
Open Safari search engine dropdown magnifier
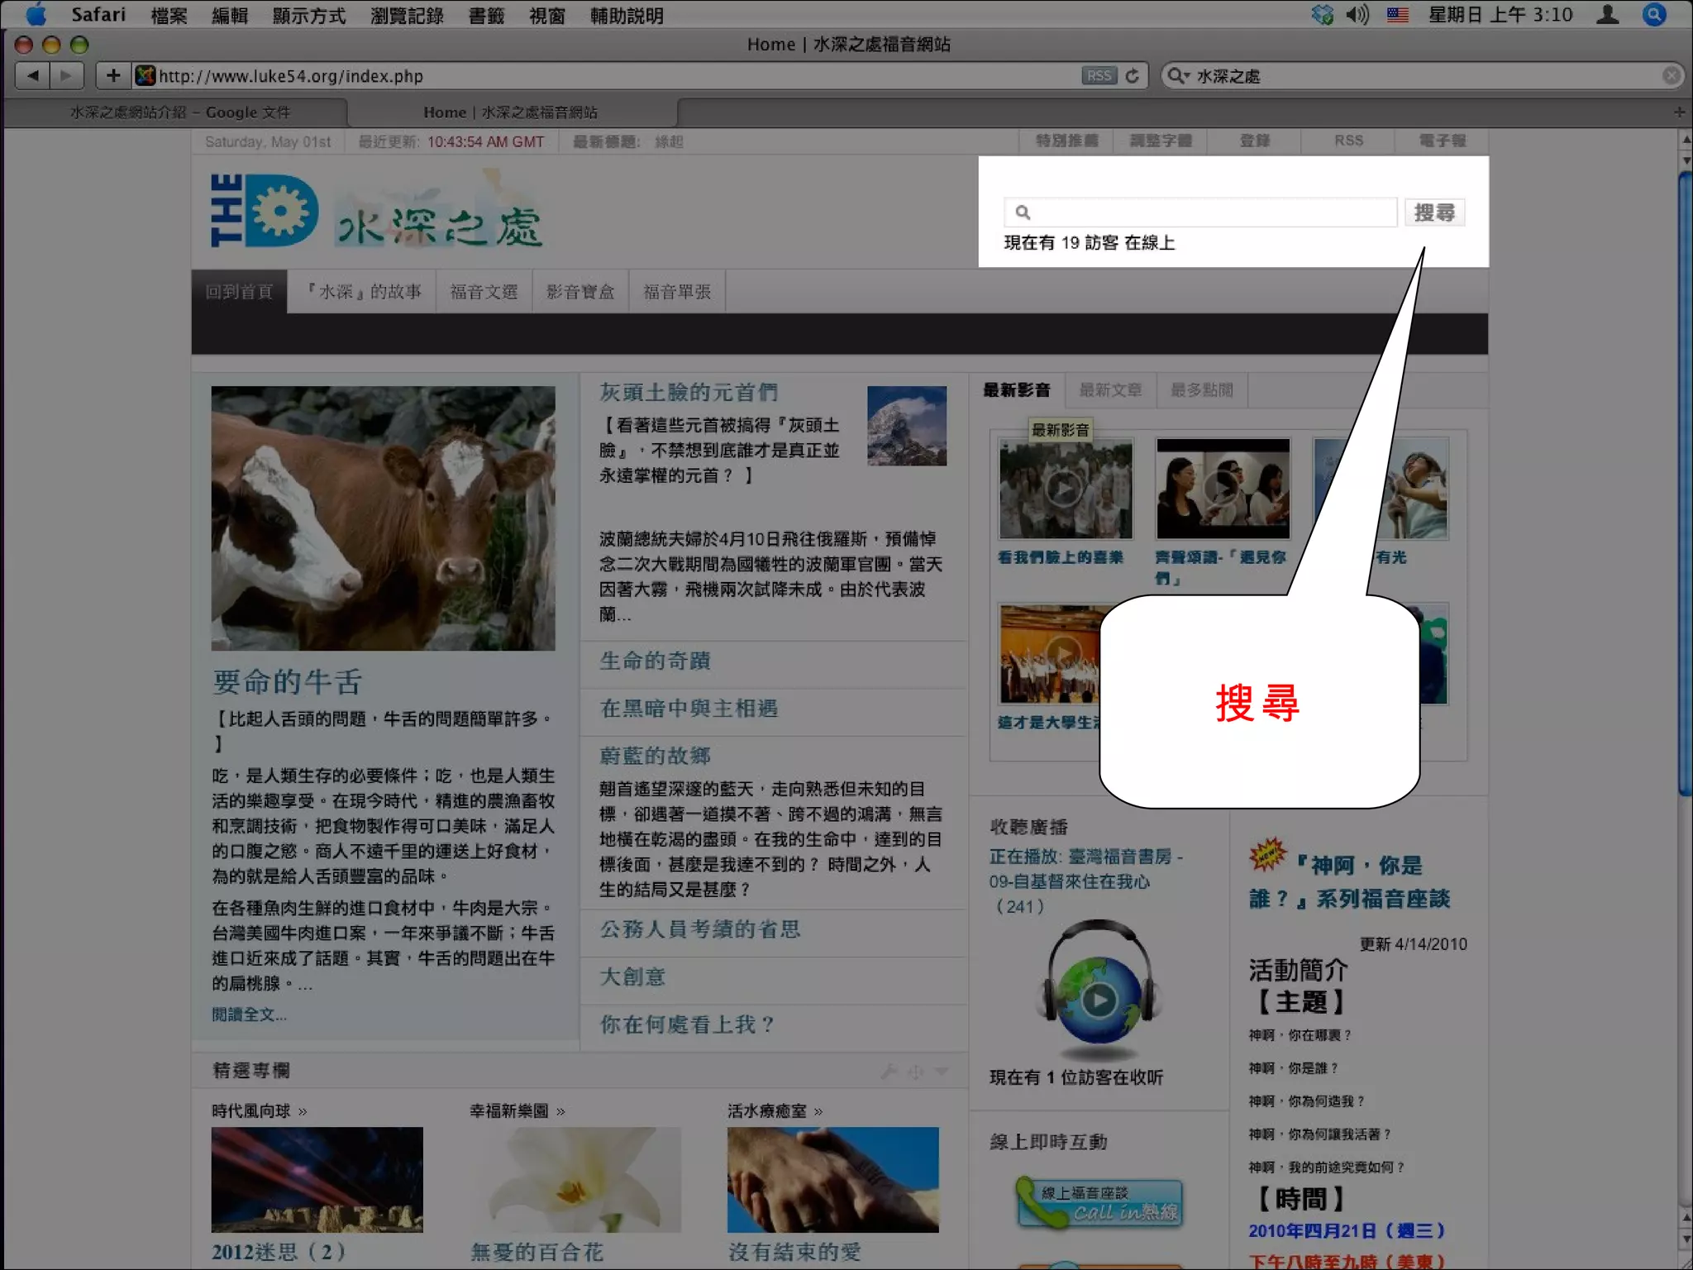1177,76
